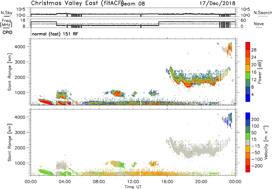This screenshot has height=189, width=272.
Task: Select the yellow 16–20 dB Power colorbar segment
Action: click(x=248, y=68)
